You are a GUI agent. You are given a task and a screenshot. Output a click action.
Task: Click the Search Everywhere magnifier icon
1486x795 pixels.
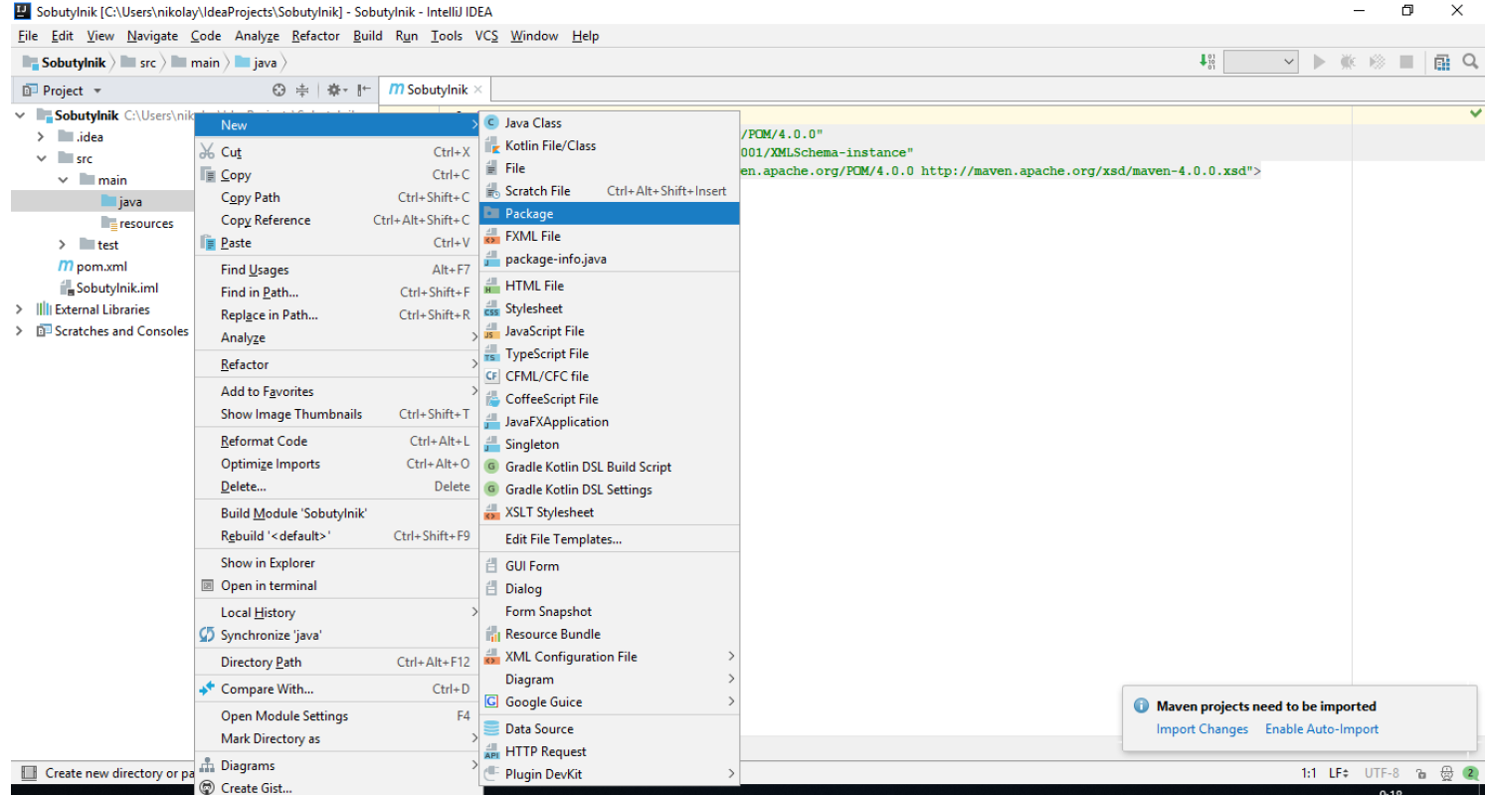pos(1470,62)
